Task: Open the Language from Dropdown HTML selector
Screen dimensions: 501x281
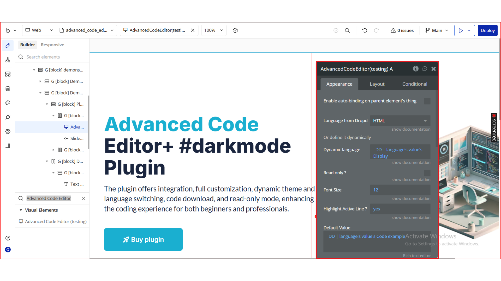Action: (400, 121)
